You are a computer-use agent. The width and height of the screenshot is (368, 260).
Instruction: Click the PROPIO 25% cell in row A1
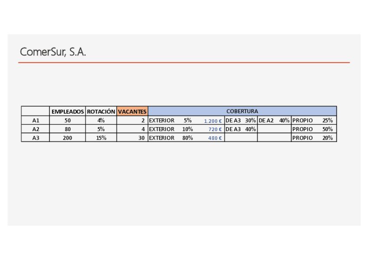tap(314, 120)
